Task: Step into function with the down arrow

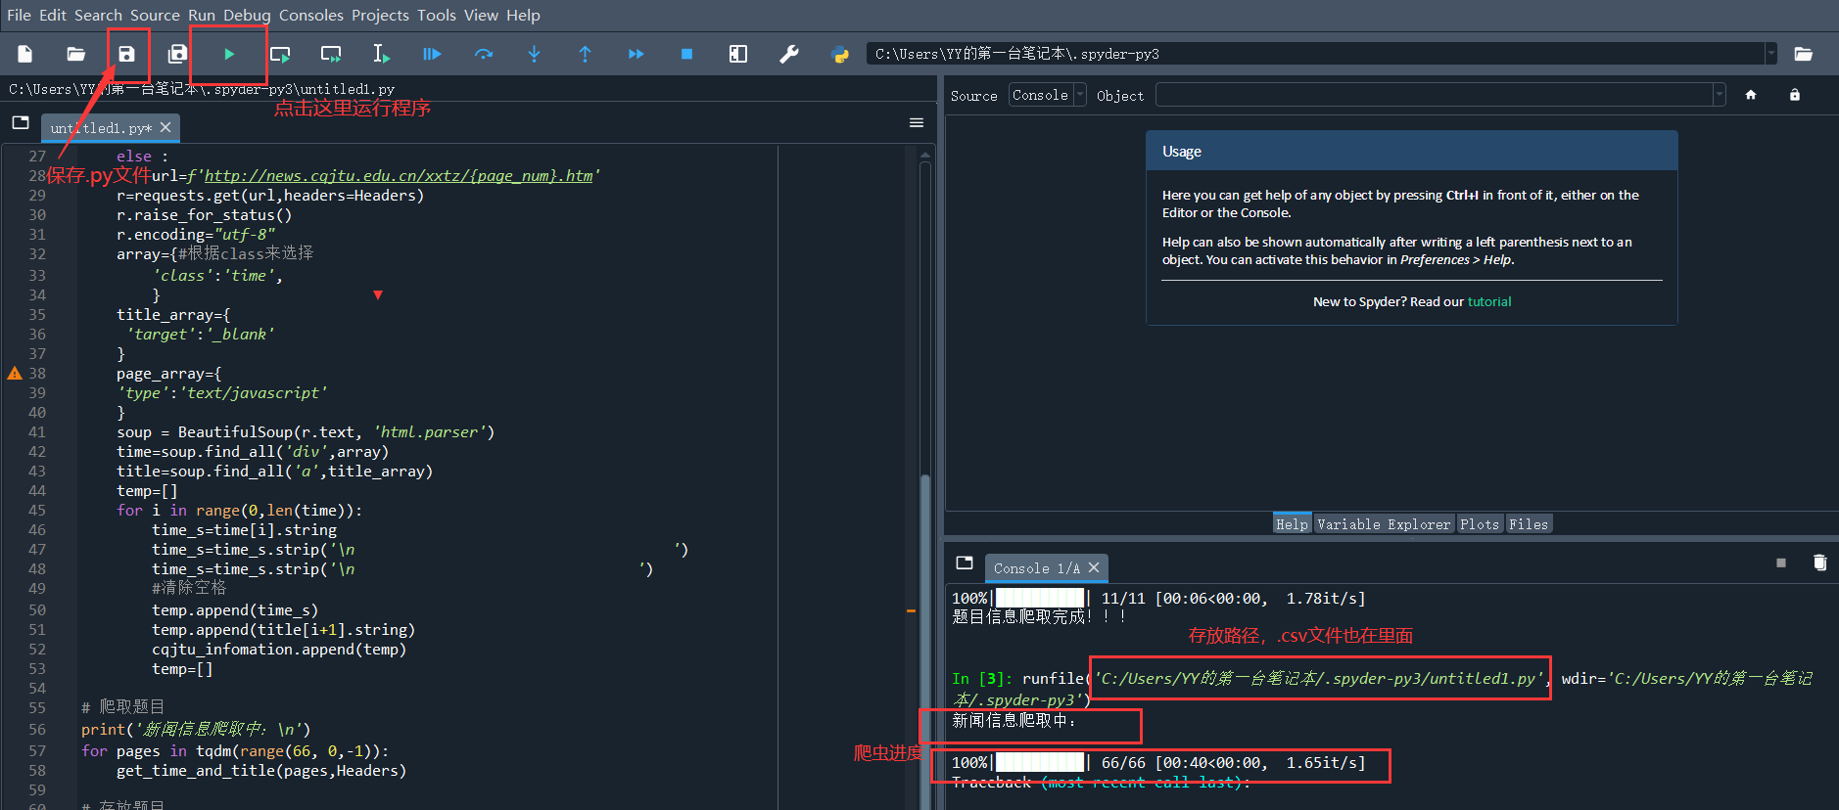Action: click(535, 54)
